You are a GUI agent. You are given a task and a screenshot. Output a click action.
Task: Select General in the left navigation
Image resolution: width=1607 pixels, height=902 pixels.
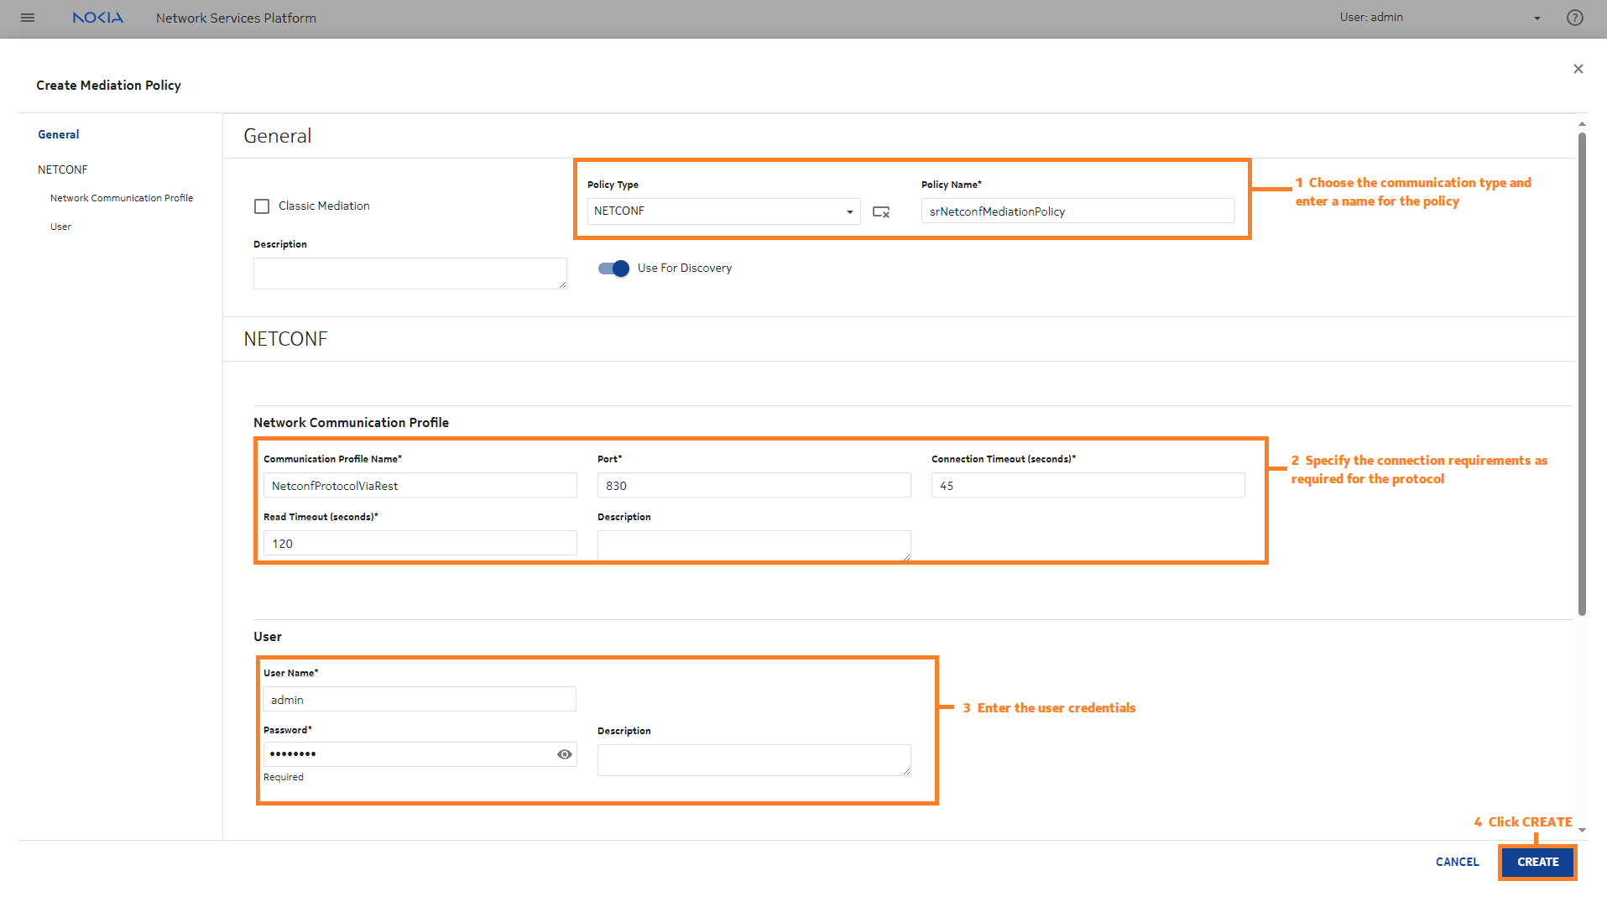[59, 134]
